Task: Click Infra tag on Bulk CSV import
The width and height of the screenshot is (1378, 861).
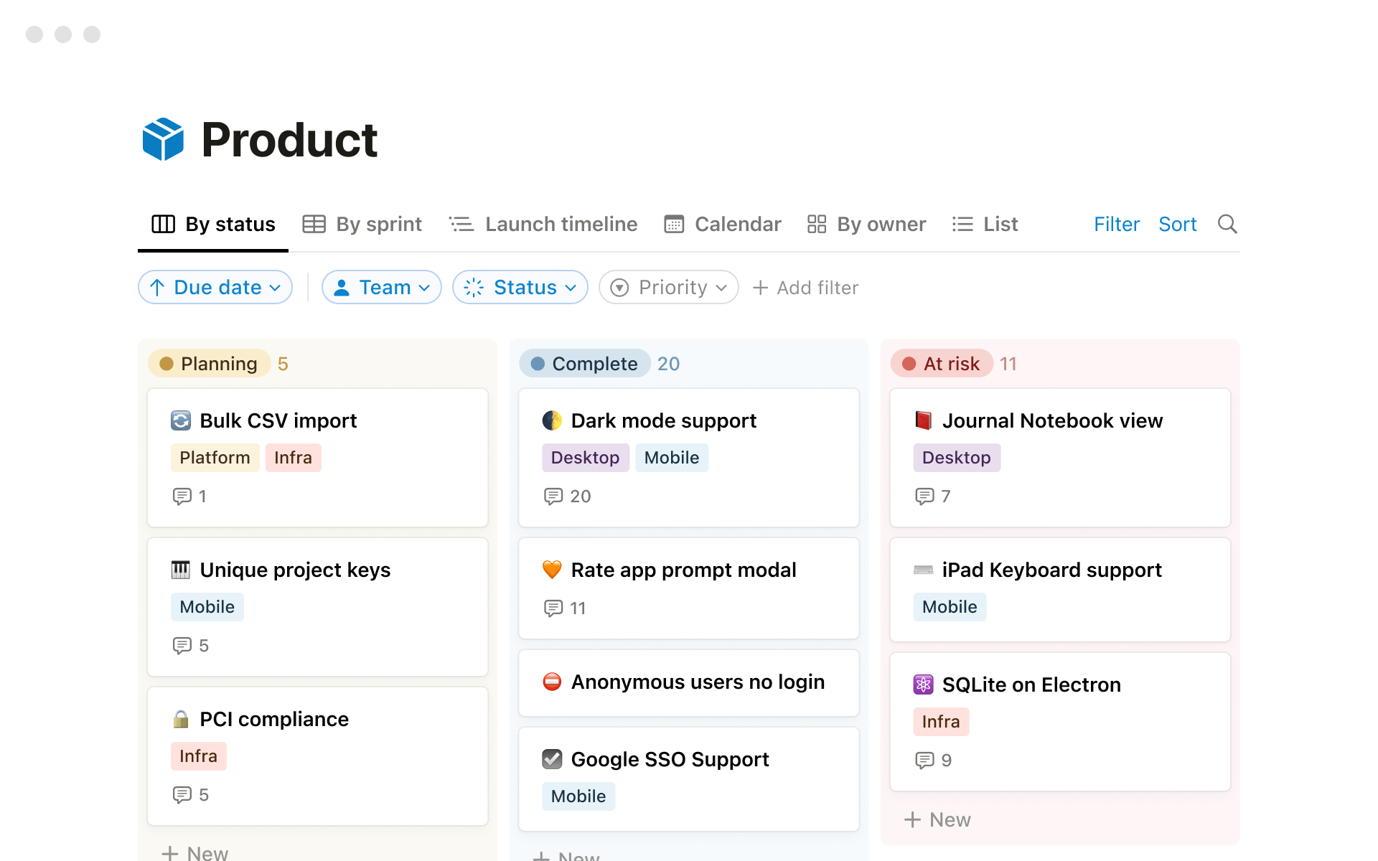Action: pos(293,458)
